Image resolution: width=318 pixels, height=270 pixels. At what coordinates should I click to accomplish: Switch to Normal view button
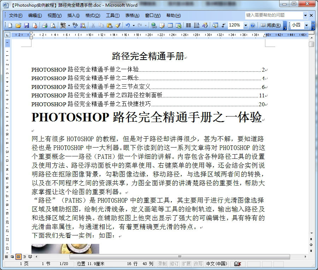click(6, 257)
